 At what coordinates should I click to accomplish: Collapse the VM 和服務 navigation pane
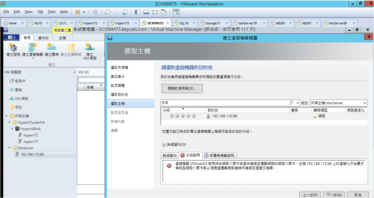[x=74, y=72]
